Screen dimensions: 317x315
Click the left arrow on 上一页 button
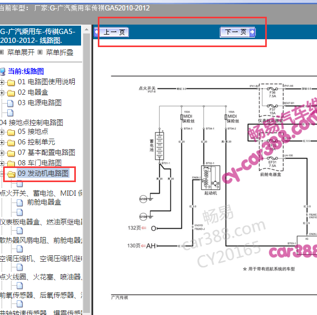(x=96, y=32)
